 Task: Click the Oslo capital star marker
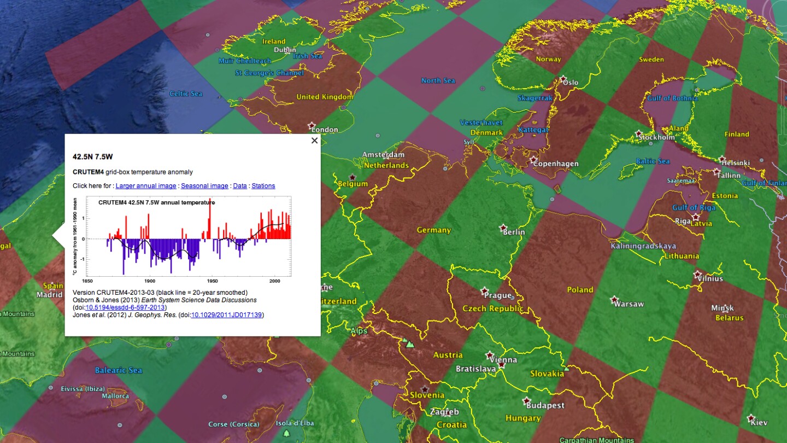(x=563, y=79)
